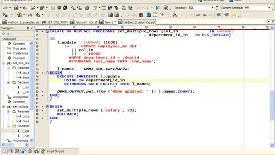Switch to New 1 tab
Screen dimensions: 275x155
tap(107, 22)
